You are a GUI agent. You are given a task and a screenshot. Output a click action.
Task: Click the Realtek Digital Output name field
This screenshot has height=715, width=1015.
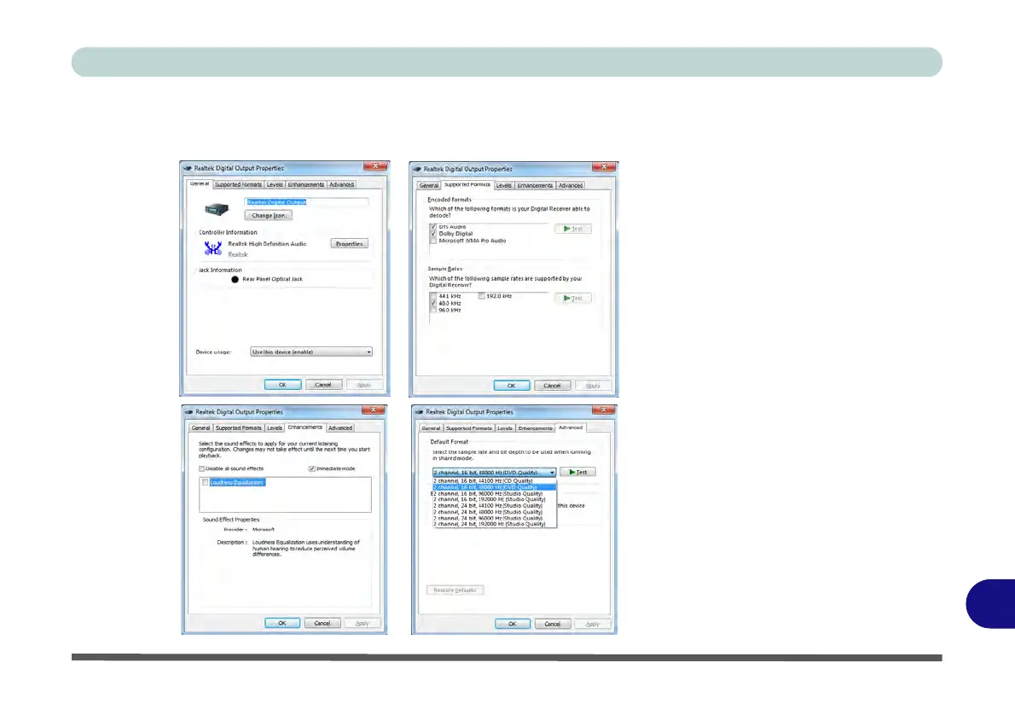coord(307,202)
